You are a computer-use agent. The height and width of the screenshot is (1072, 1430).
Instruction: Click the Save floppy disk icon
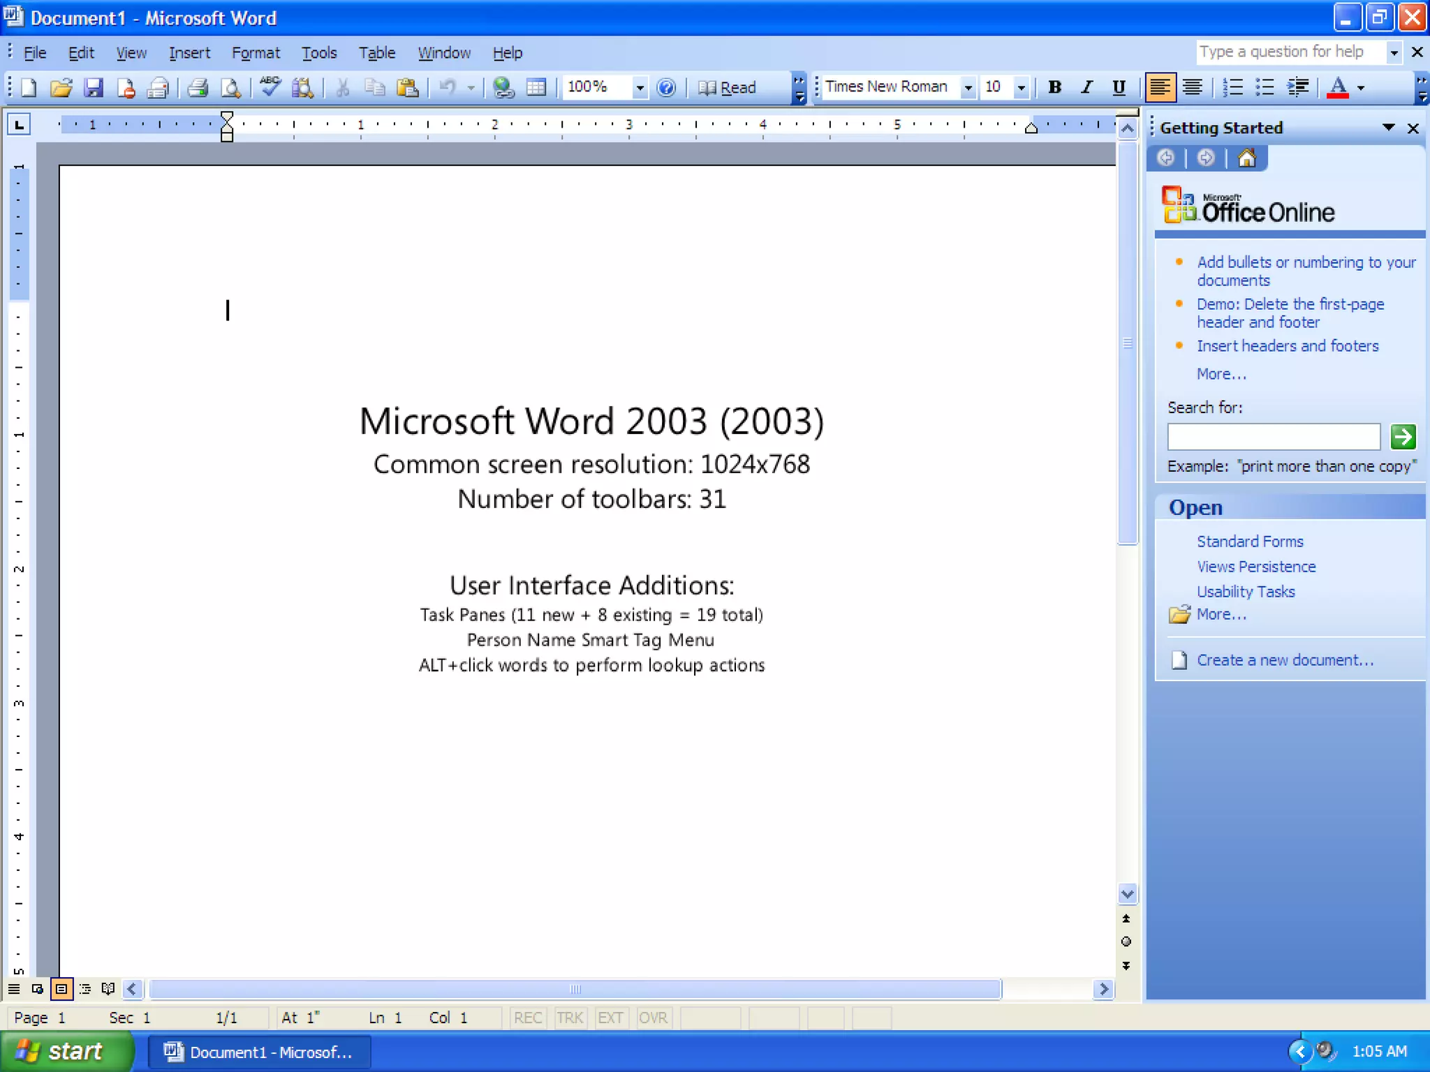click(93, 87)
